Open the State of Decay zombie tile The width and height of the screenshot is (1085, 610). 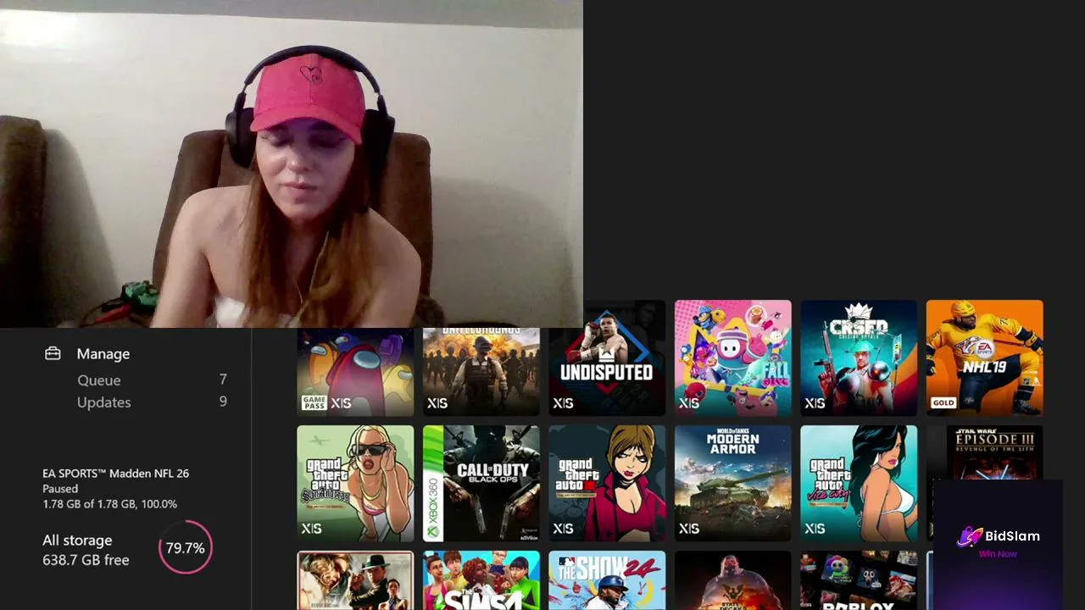tap(732, 580)
